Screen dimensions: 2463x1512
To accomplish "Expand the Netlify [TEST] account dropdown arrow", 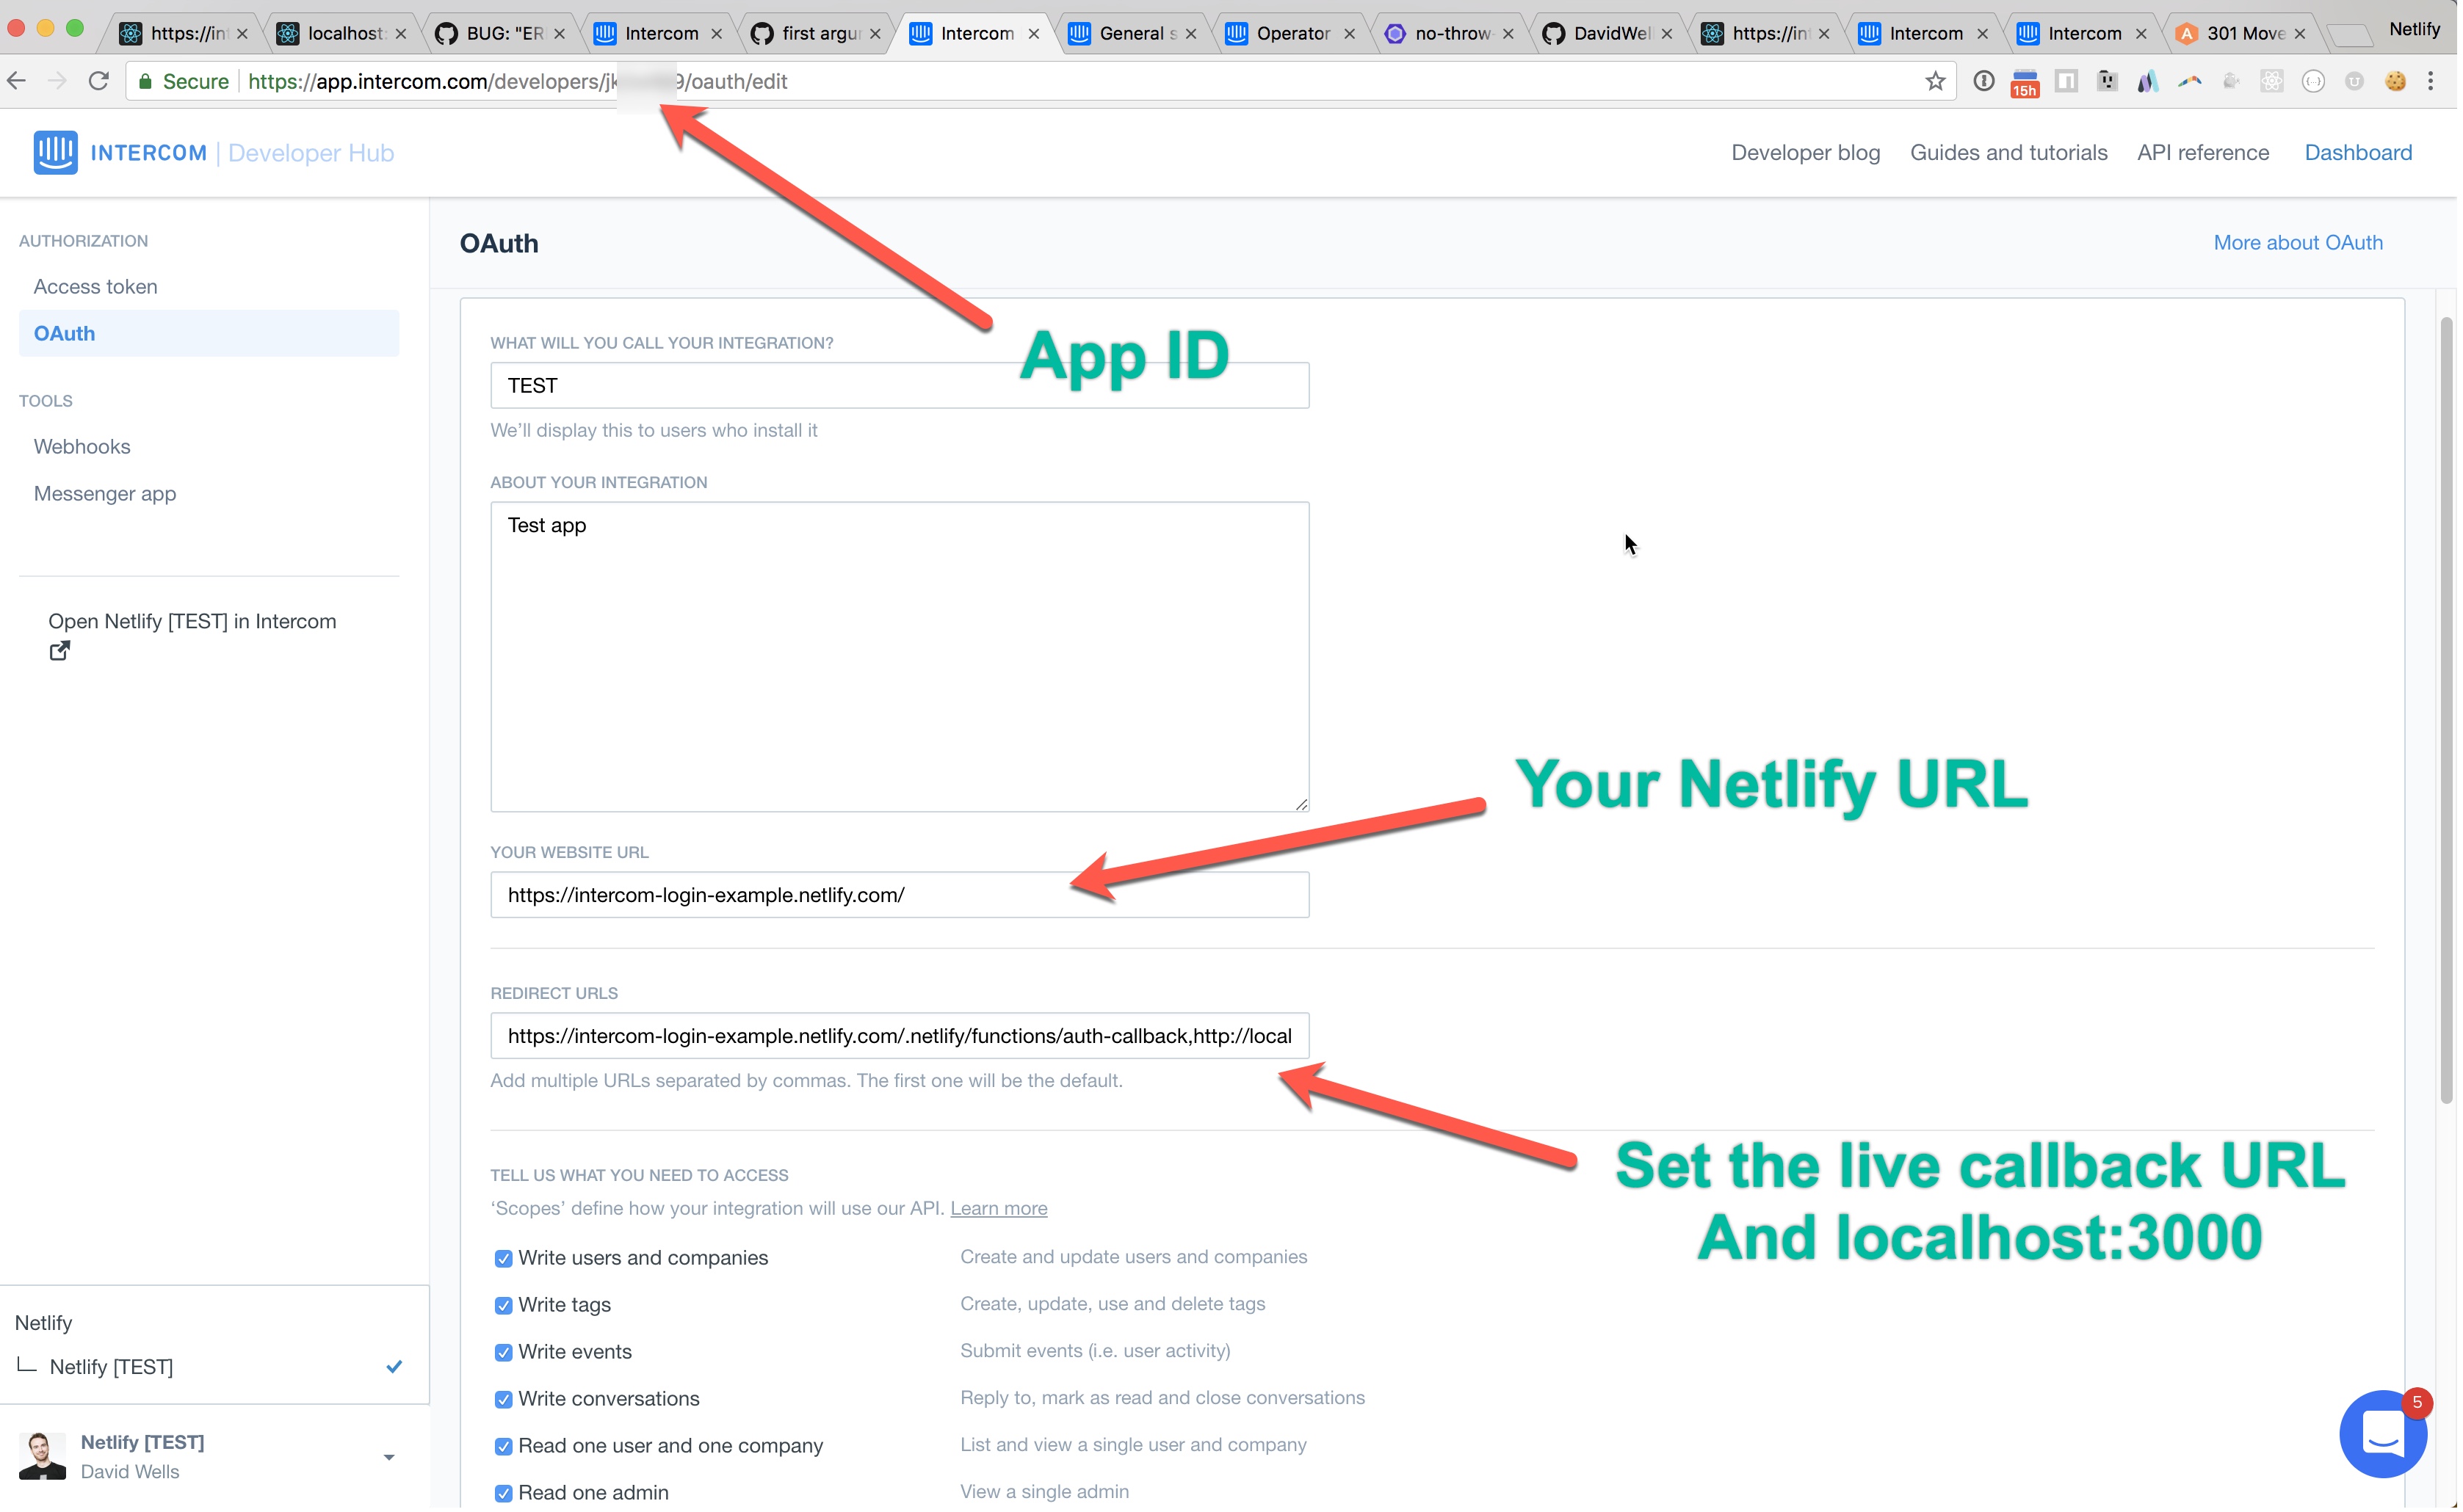I will click(389, 1461).
